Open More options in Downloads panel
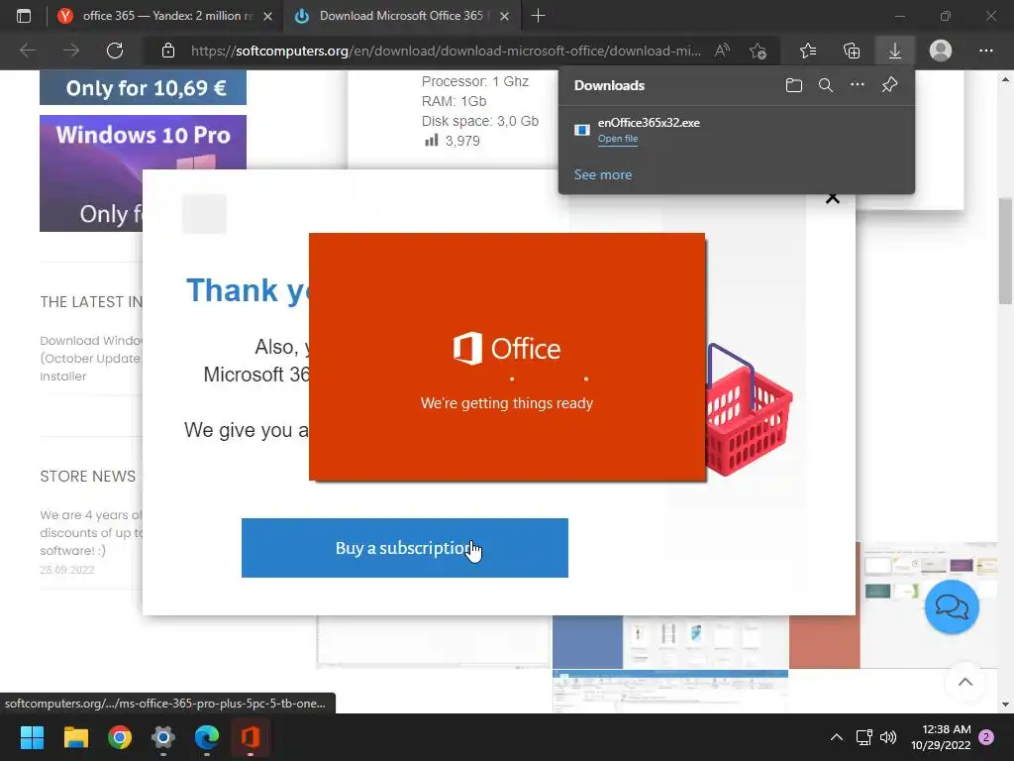1014x761 pixels. (857, 85)
